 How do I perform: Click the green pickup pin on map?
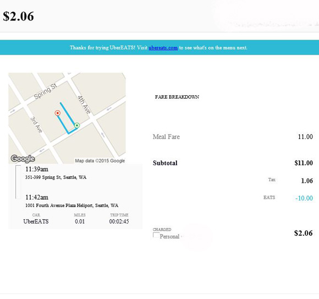tap(76, 125)
